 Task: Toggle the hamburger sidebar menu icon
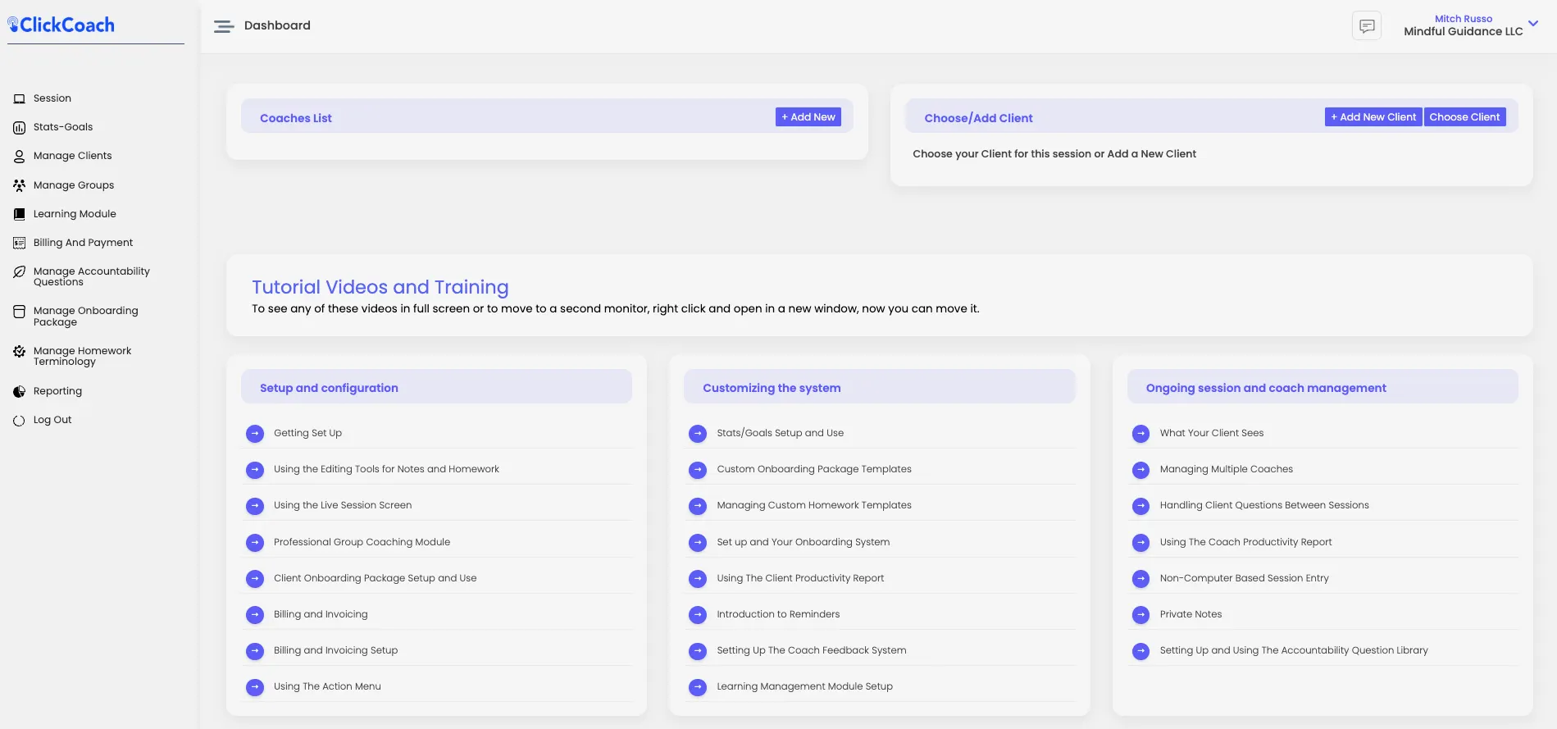[224, 26]
